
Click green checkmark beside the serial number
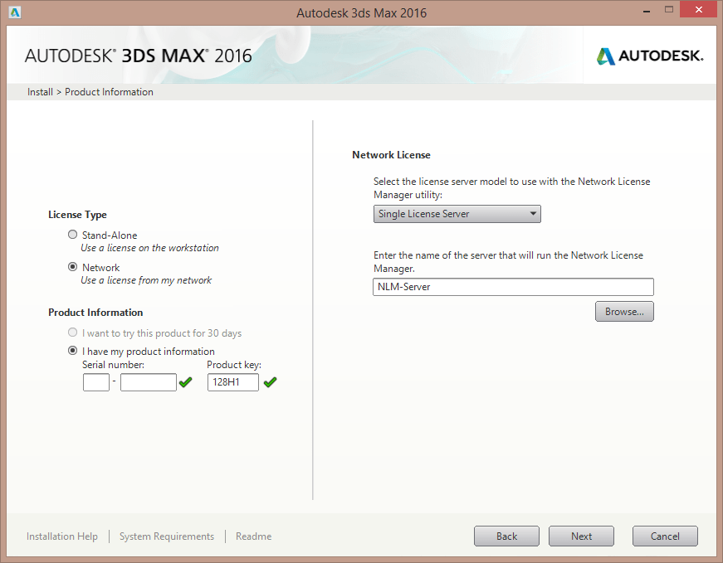click(x=185, y=382)
